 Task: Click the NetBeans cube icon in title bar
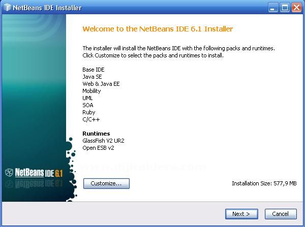pos(8,8)
